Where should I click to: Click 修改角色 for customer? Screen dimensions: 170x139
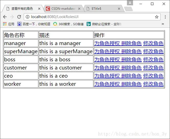pyautogui.click(x=153, y=68)
